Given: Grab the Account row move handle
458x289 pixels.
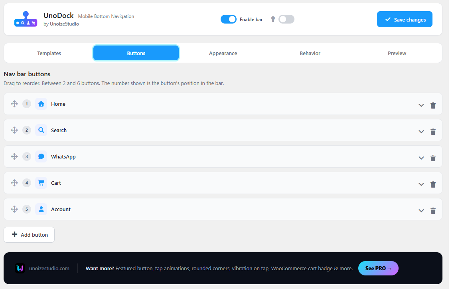Looking at the screenshot, I should pos(14,209).
